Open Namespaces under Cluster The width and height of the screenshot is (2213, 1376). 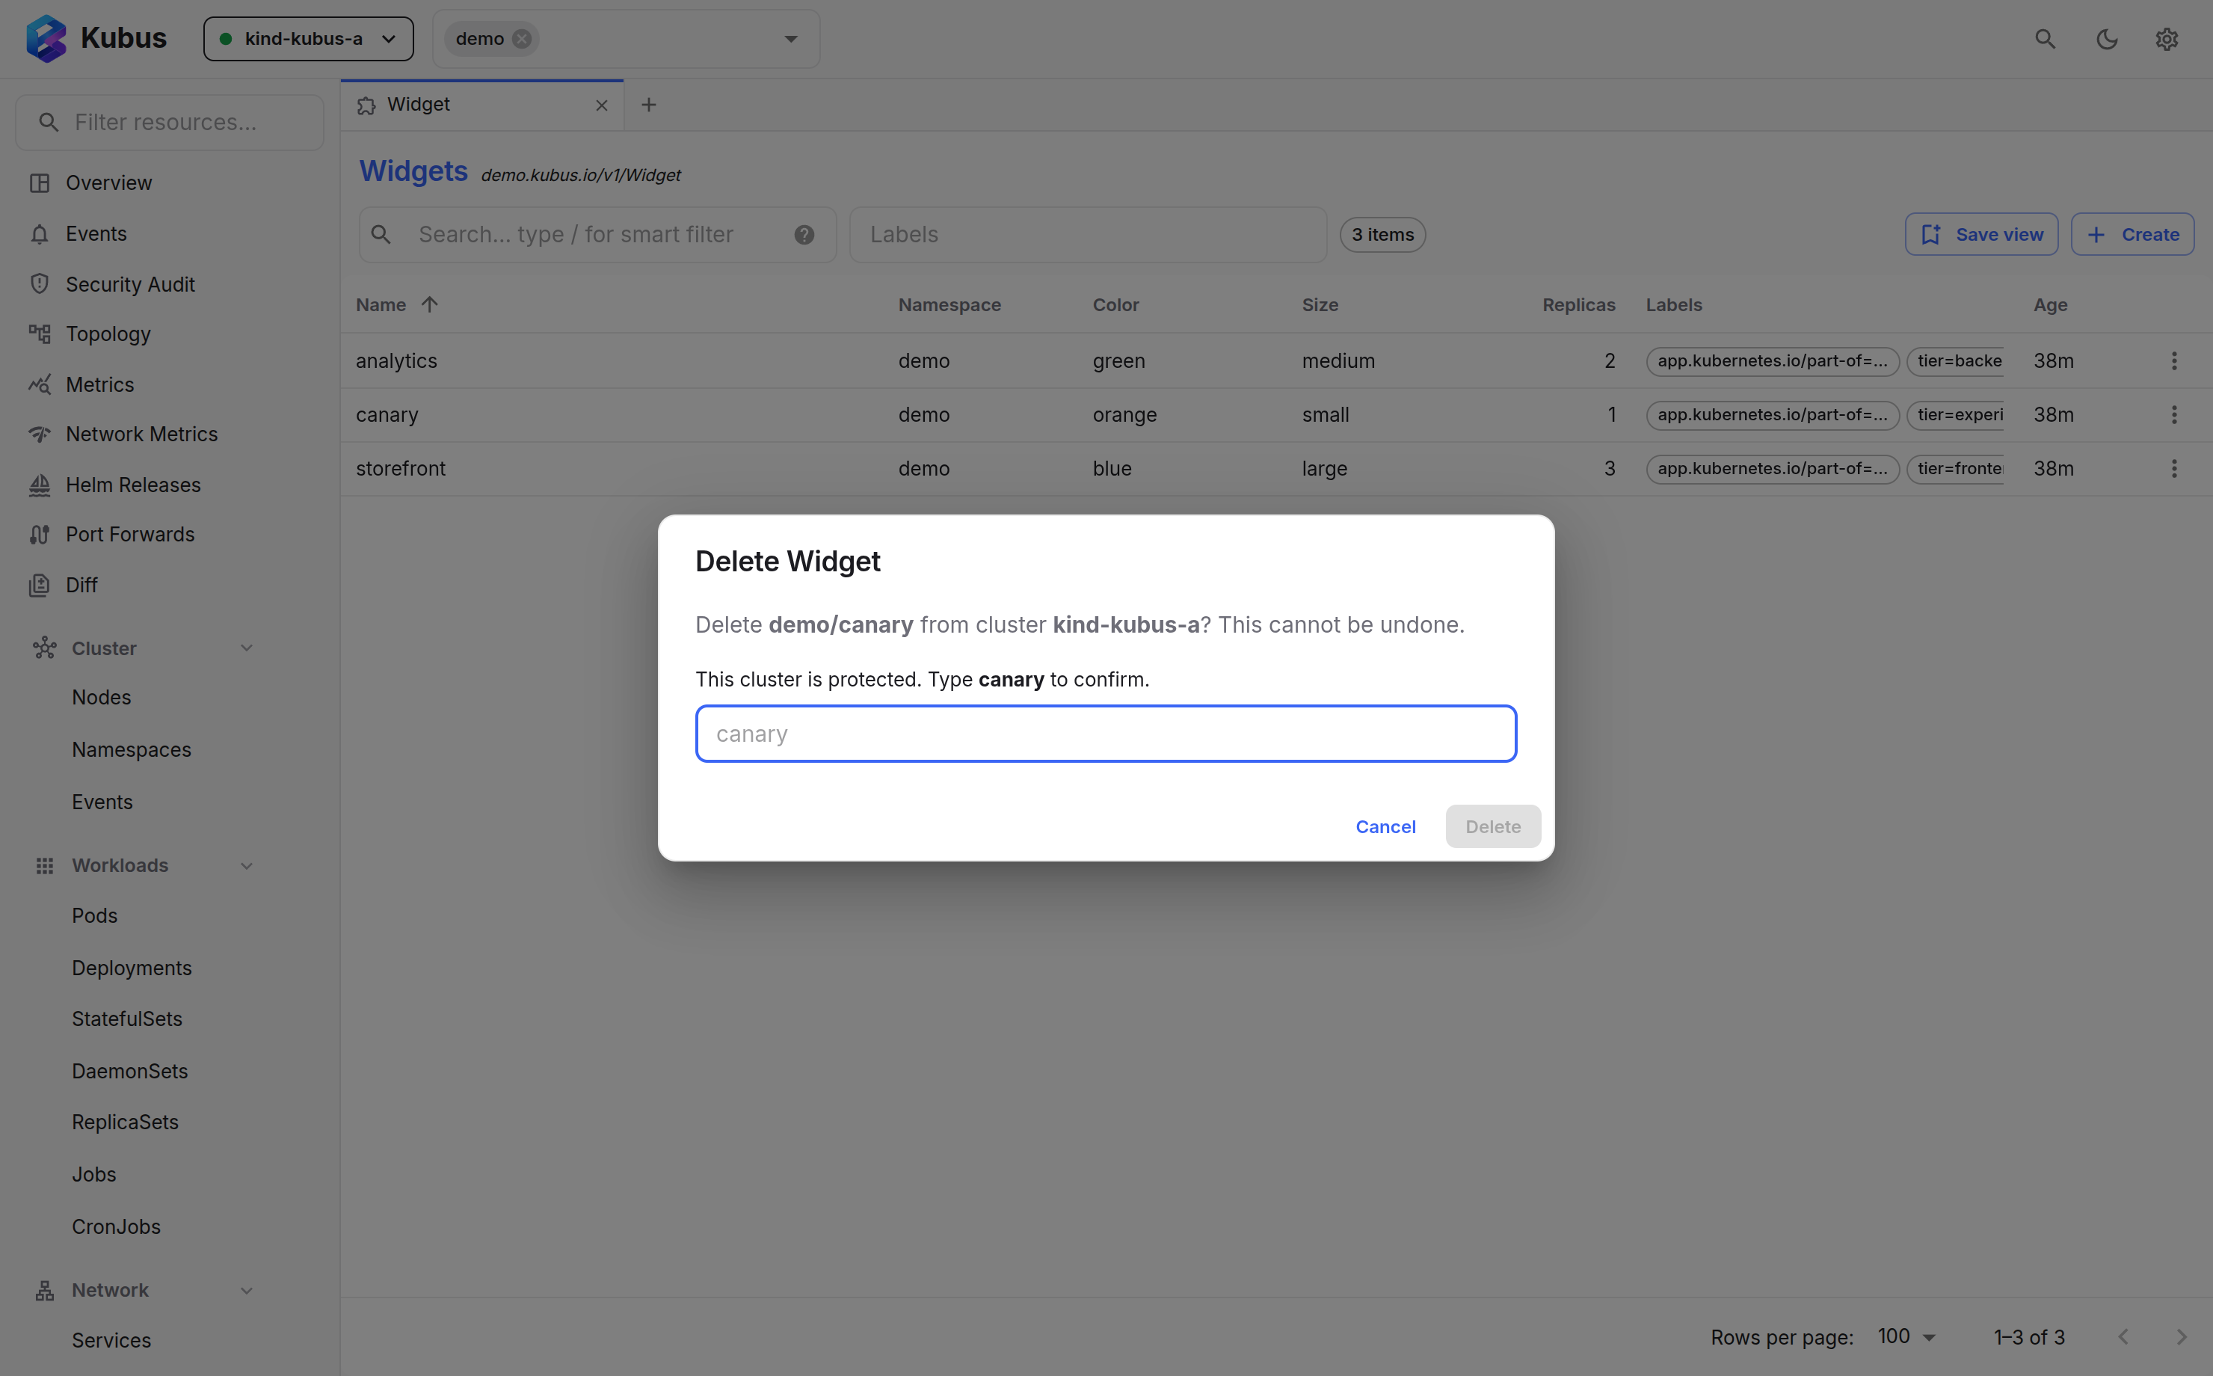coord(132,750)
